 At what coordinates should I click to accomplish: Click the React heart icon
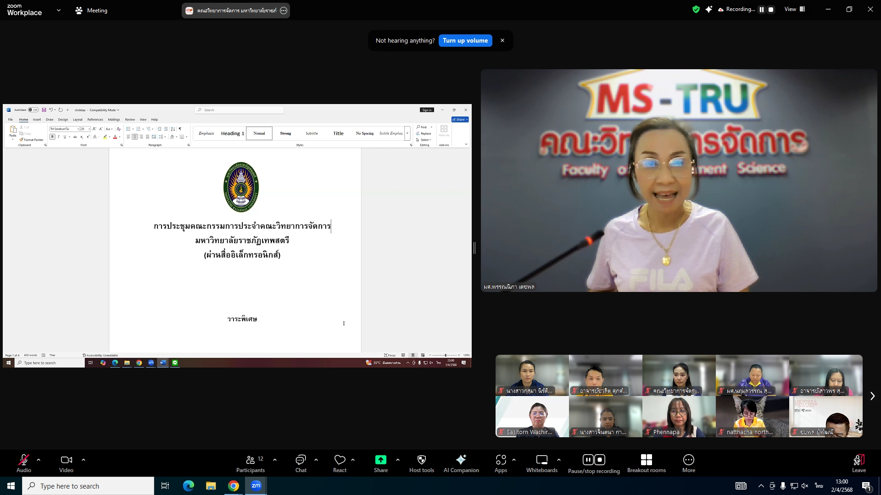340,463
